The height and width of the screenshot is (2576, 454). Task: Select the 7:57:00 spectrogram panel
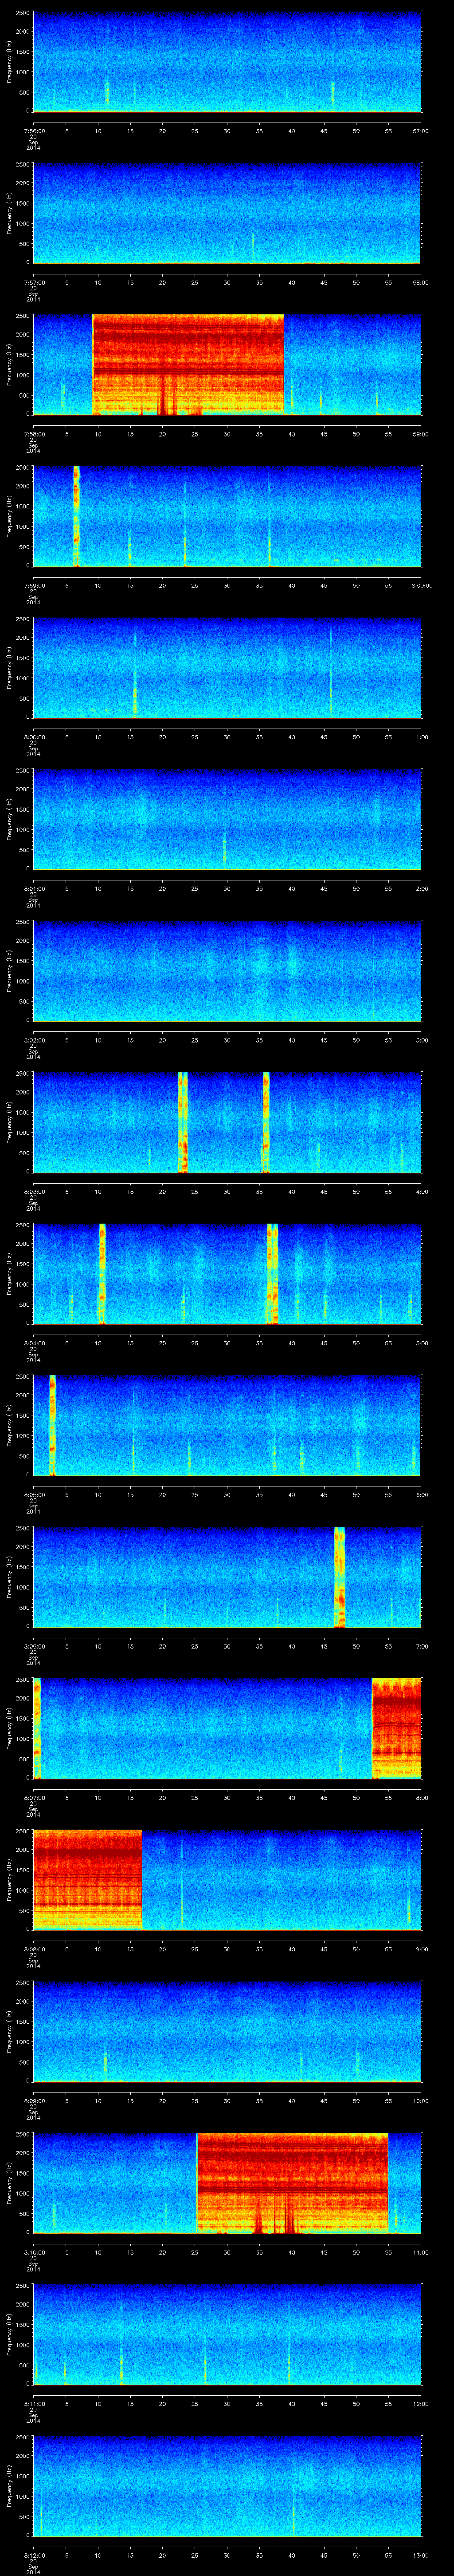pyautogui.click(x=227, y=213)
